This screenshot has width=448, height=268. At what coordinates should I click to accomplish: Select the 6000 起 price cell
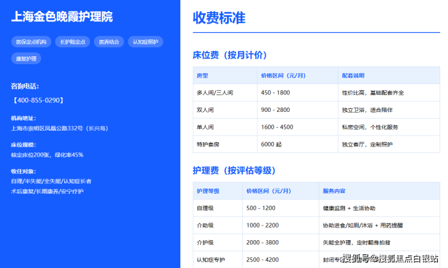point(297,144)
